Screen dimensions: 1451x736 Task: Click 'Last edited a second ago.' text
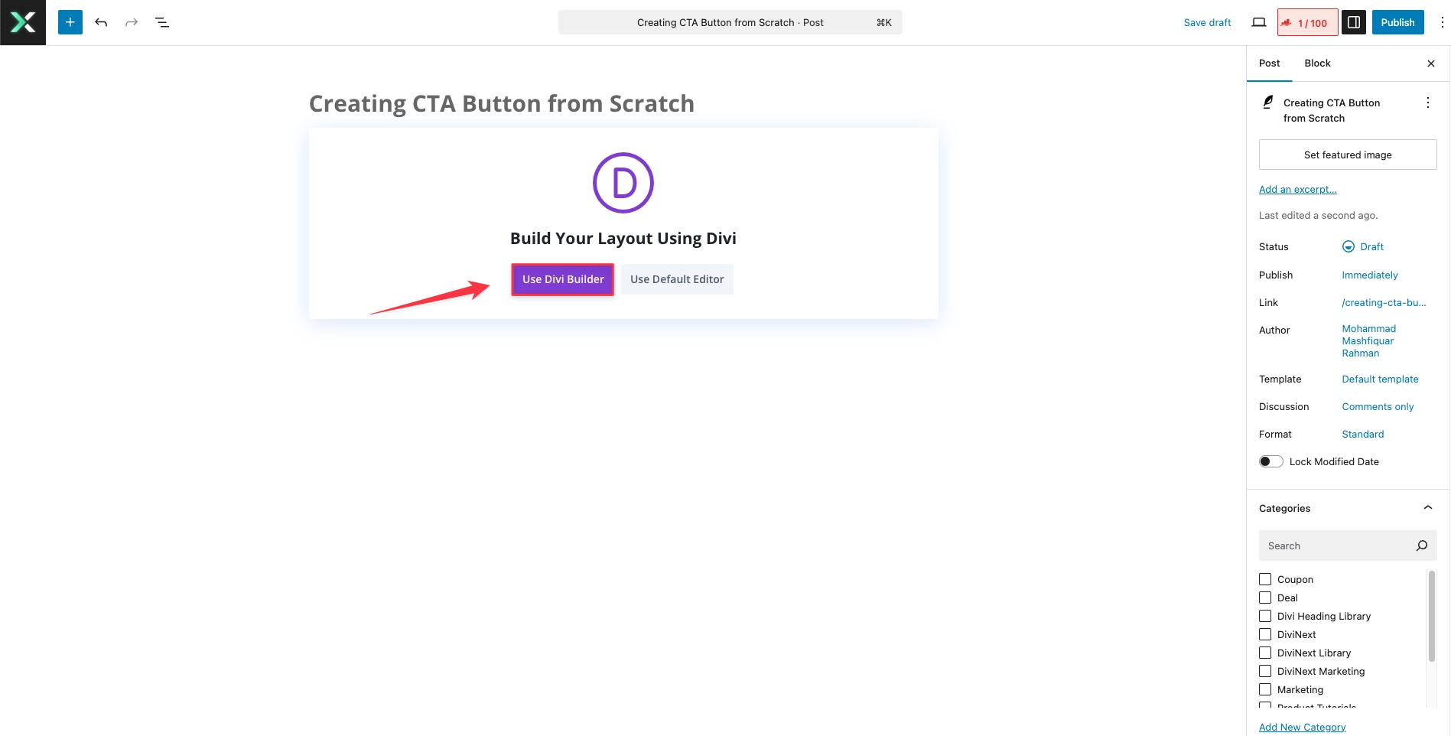(x=1318, y=215)
